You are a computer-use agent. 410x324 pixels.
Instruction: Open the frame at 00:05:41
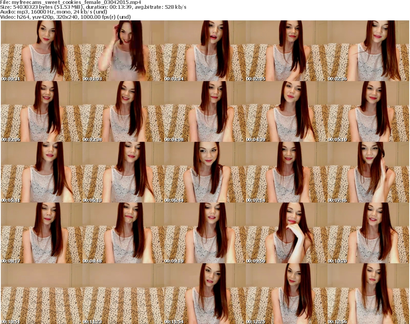pos(42,172)
